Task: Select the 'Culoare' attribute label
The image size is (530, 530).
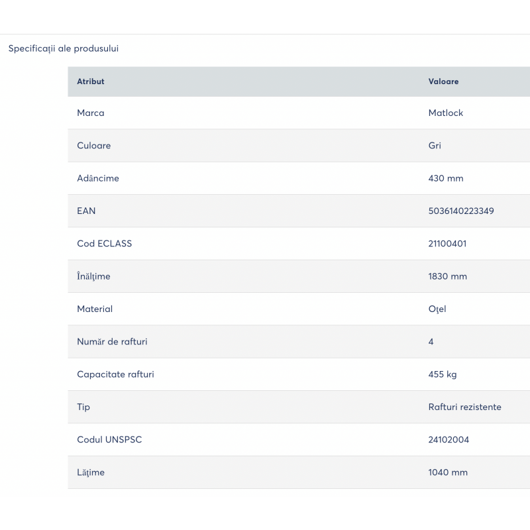Action: [94, 146]
